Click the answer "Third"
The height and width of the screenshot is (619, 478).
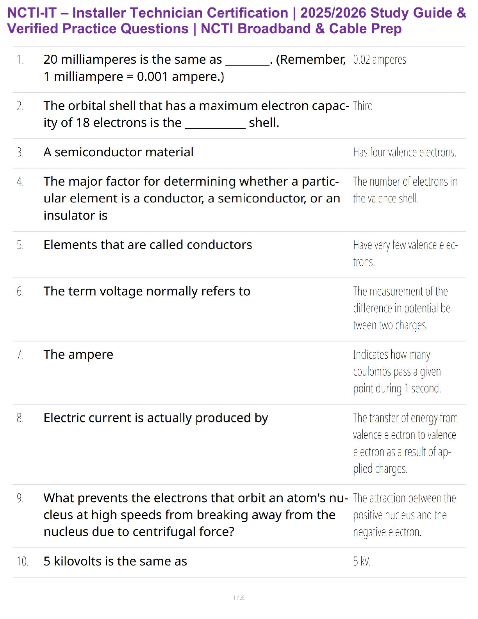tap(363, 106)
